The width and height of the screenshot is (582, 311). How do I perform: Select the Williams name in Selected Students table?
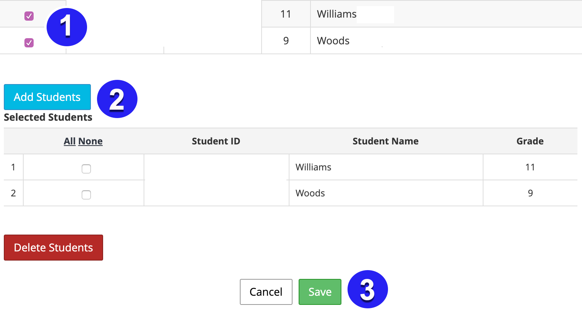coord(314,167)
